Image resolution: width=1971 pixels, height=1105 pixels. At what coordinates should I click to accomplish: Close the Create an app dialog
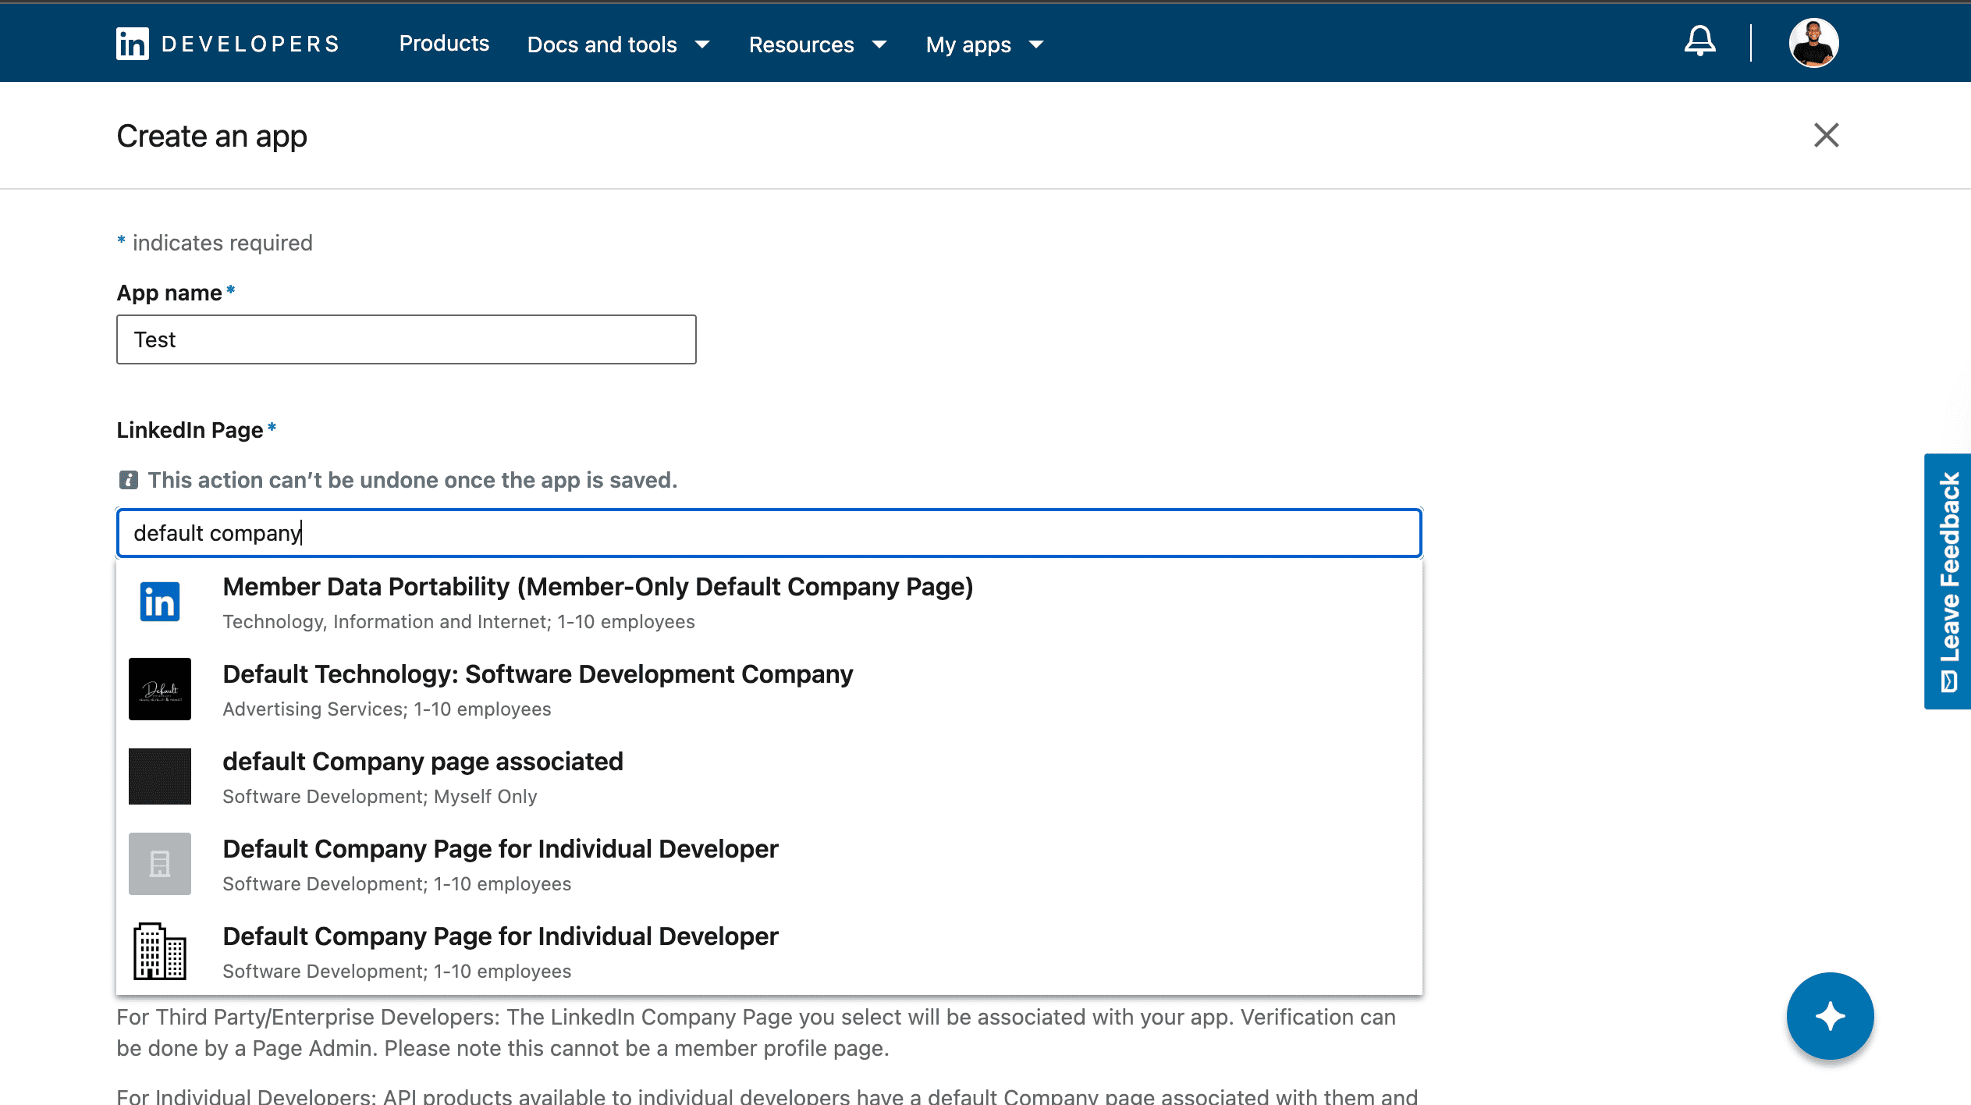[x=1826, y=135]
